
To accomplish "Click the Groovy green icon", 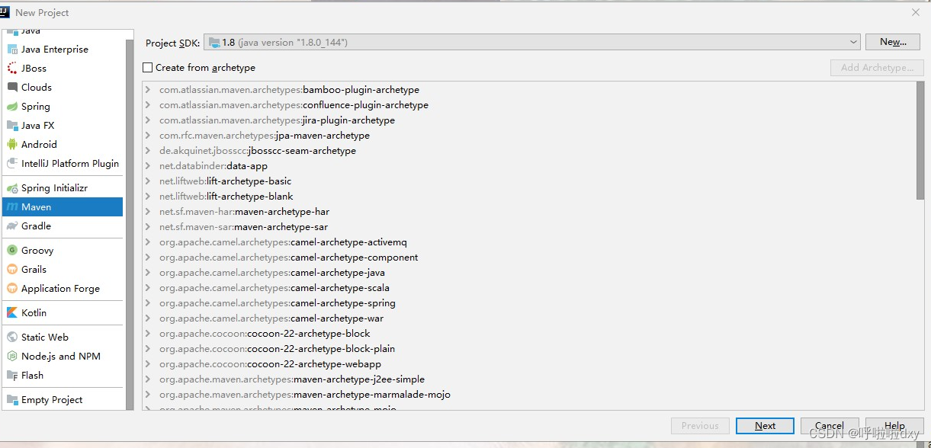I will (x=12, y=250).
